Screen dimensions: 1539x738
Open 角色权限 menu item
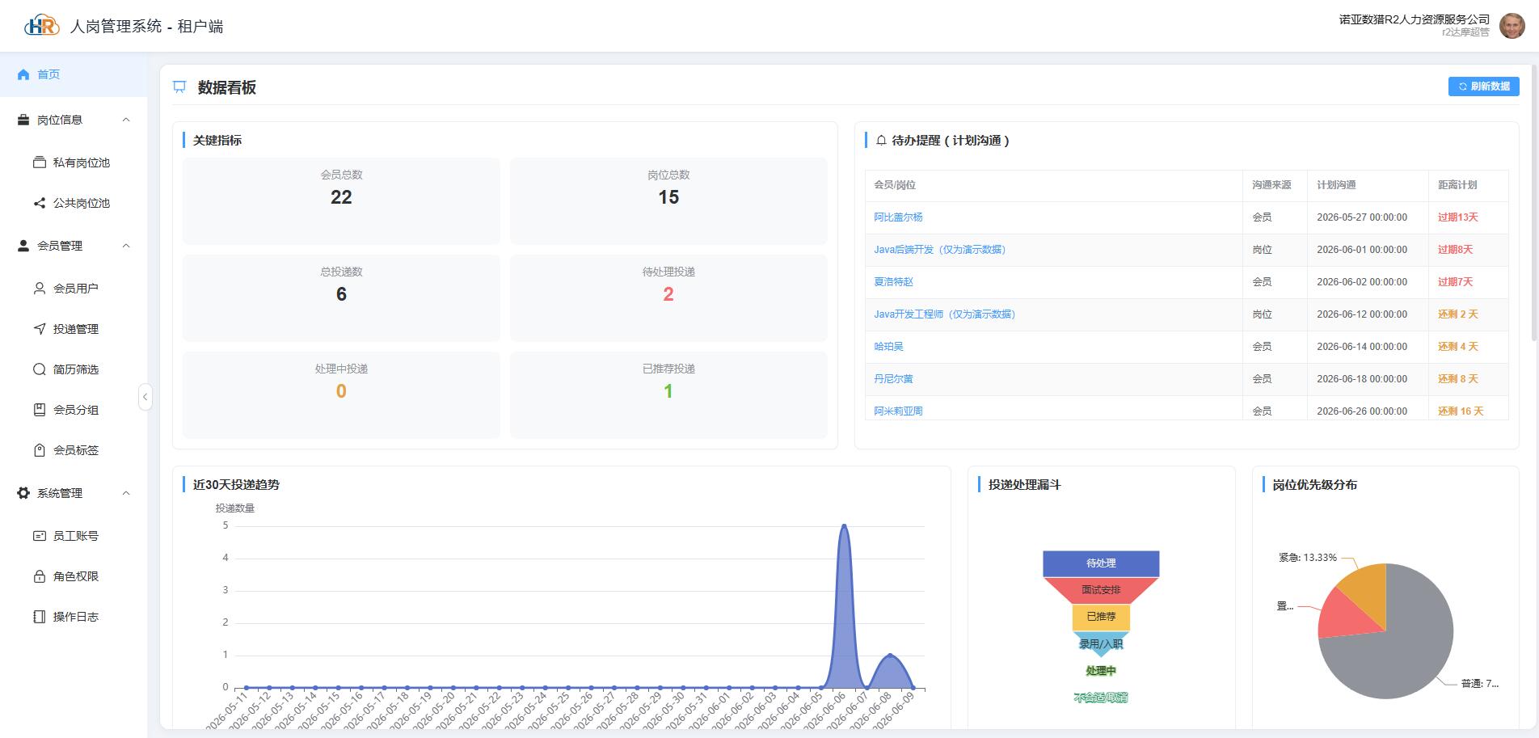[x=74, y=576]
